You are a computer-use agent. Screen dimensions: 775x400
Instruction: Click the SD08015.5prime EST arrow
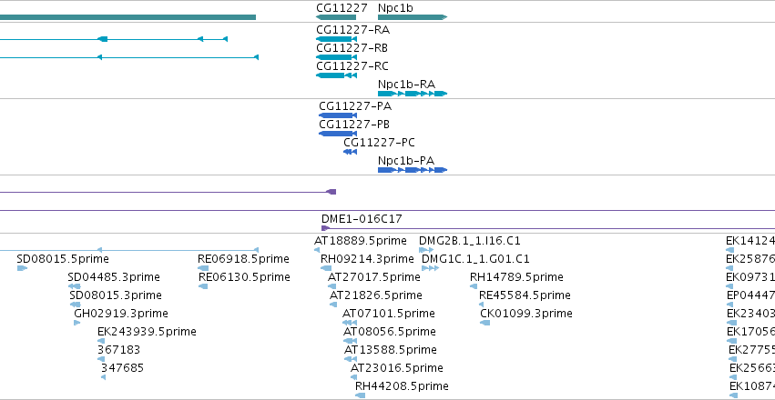click(x=22, y=268)
